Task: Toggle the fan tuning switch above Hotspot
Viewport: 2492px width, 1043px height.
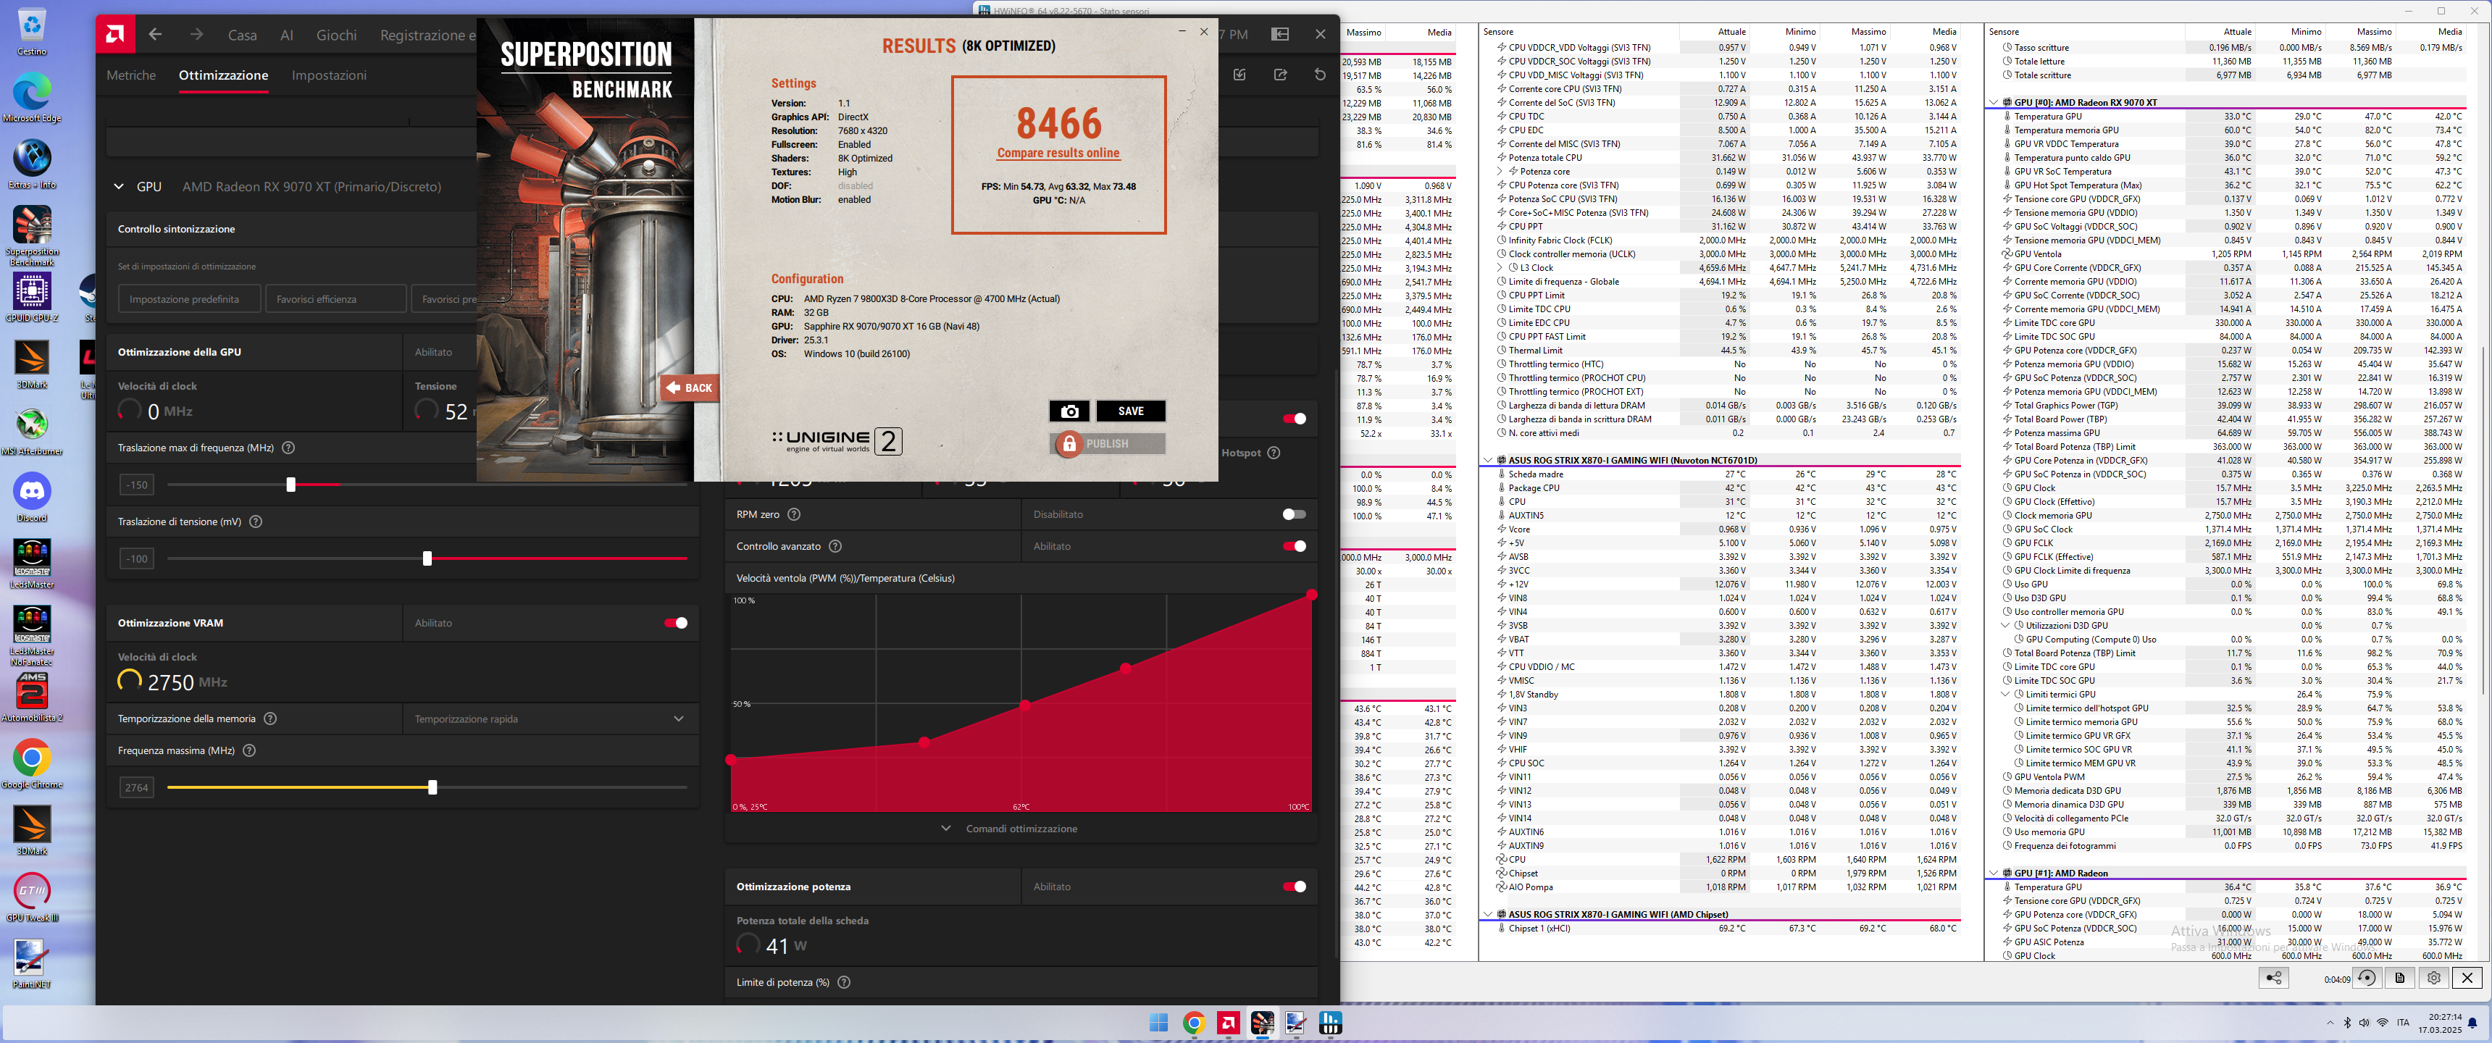Action: [1295, 419]
